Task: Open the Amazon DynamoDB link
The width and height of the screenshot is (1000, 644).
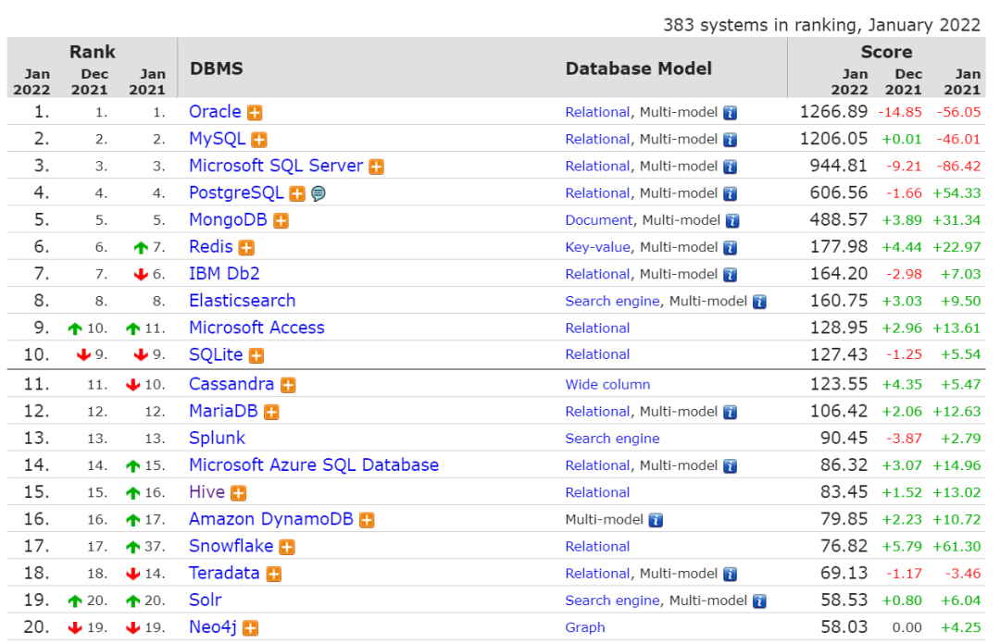Action: tap(271, 519)
